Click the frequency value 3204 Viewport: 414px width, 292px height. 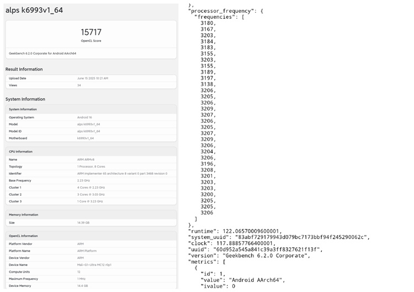pyautogui.click(x=208, y=152)
